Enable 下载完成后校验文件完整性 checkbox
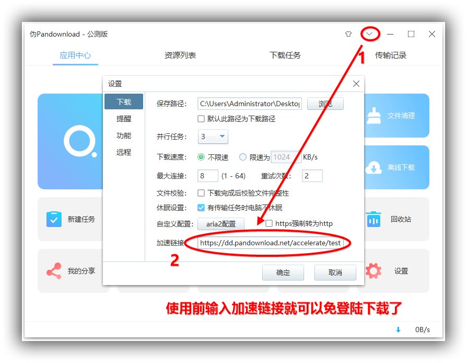The height and width of the screenshot is (363, 467). [x=201, y=193]
